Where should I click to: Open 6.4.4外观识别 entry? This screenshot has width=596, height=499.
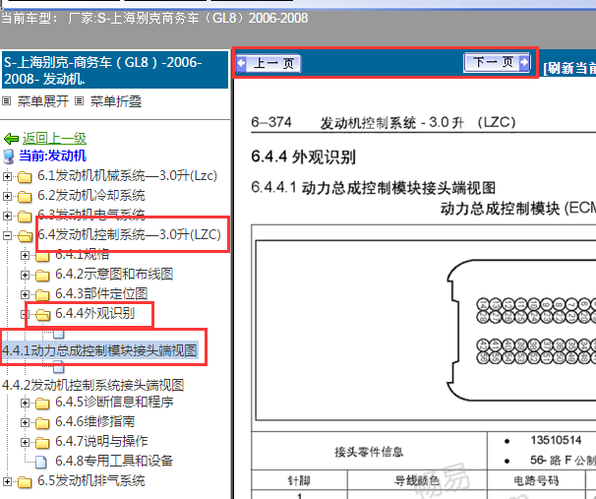click(95, 313)
